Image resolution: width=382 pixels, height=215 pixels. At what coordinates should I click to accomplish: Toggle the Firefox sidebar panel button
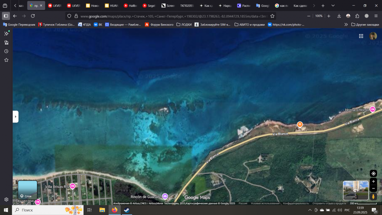point(6,16)
